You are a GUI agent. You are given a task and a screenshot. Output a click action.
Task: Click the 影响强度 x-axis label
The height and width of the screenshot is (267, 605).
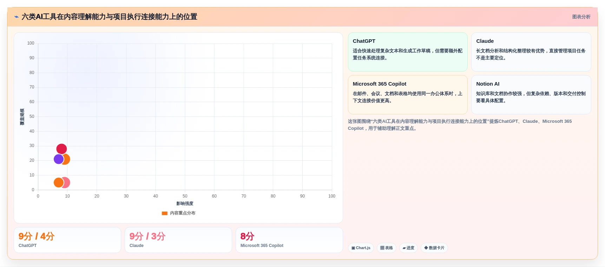coord(185,203)
